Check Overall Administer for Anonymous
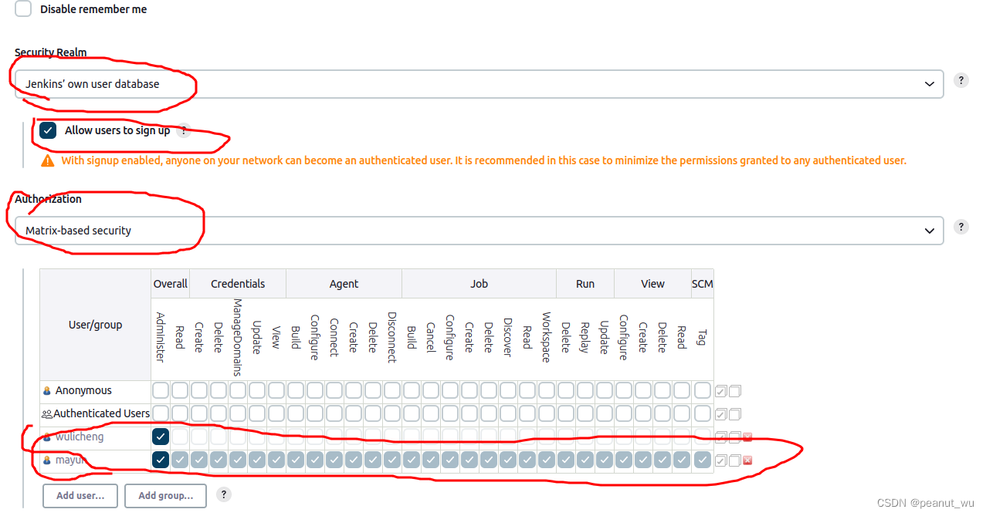 pos(161,390)
